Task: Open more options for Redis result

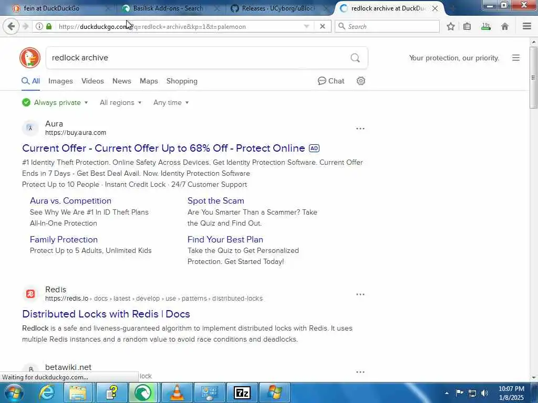Action: click(x=360, y=294)
